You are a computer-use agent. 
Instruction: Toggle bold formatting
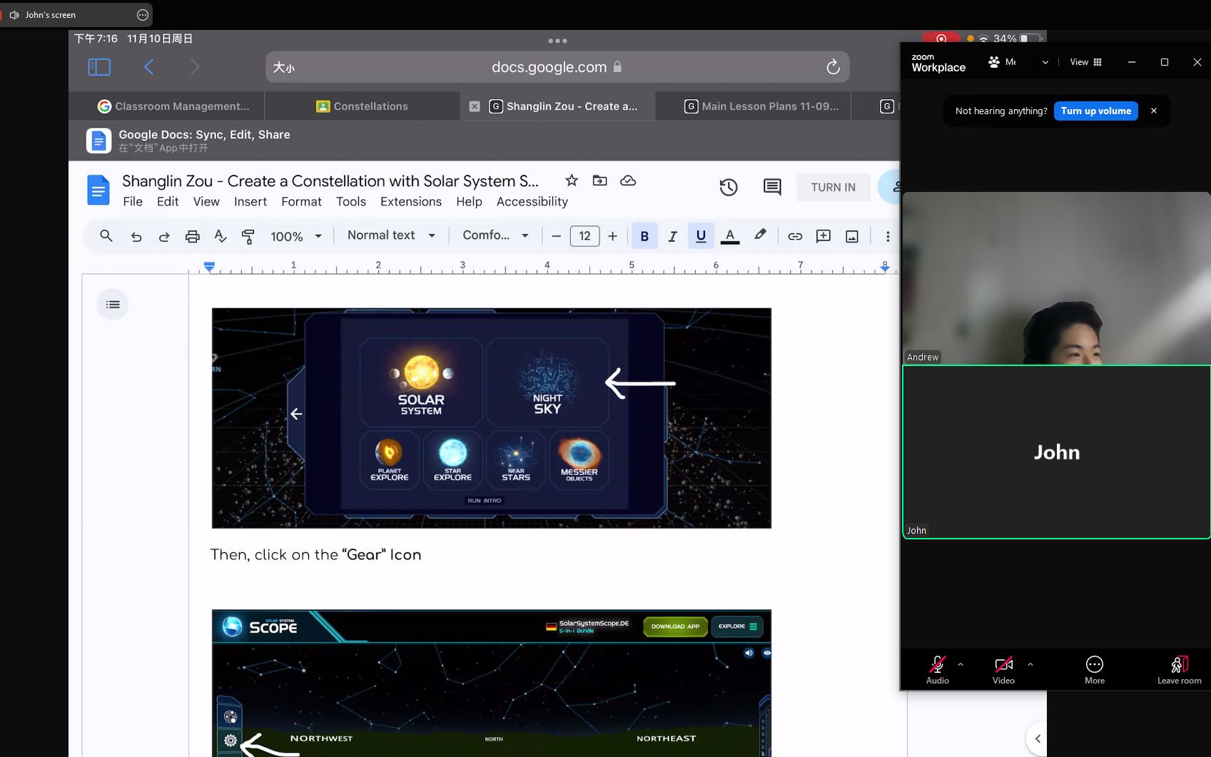point(644,236)
